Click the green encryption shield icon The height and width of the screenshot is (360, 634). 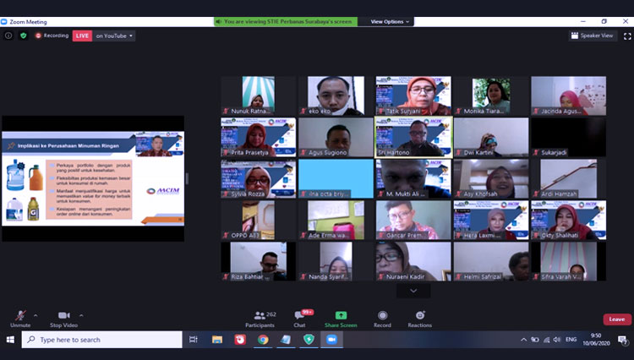tap(24, 35)
